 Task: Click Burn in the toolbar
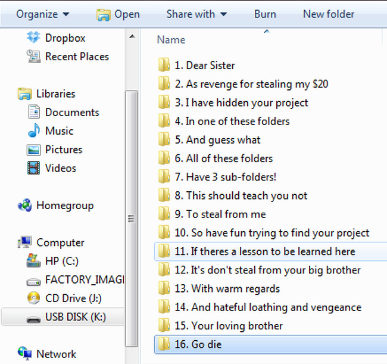265,14
